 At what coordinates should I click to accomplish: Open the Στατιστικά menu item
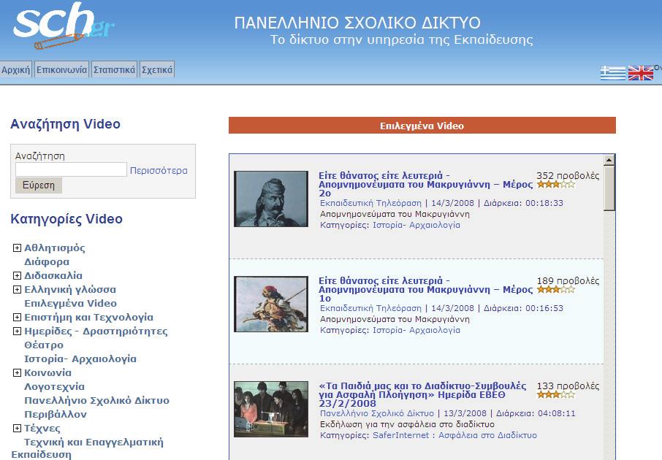pos(115,69)
